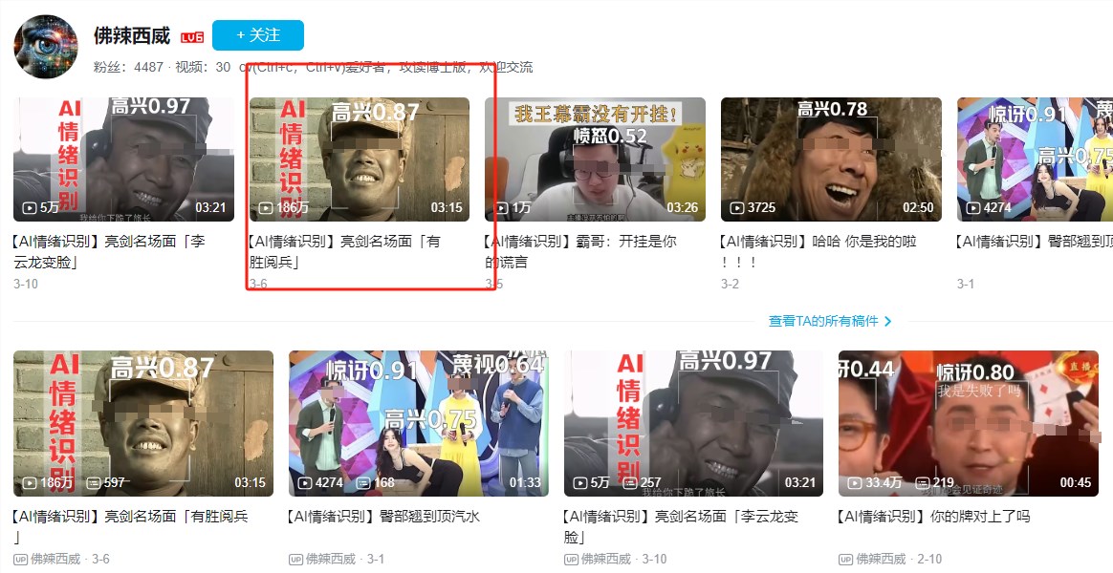Click comment-count icon beside 168
Image resolution: width=1113 pixels, height=573 pixels.
tap(363, 483)
